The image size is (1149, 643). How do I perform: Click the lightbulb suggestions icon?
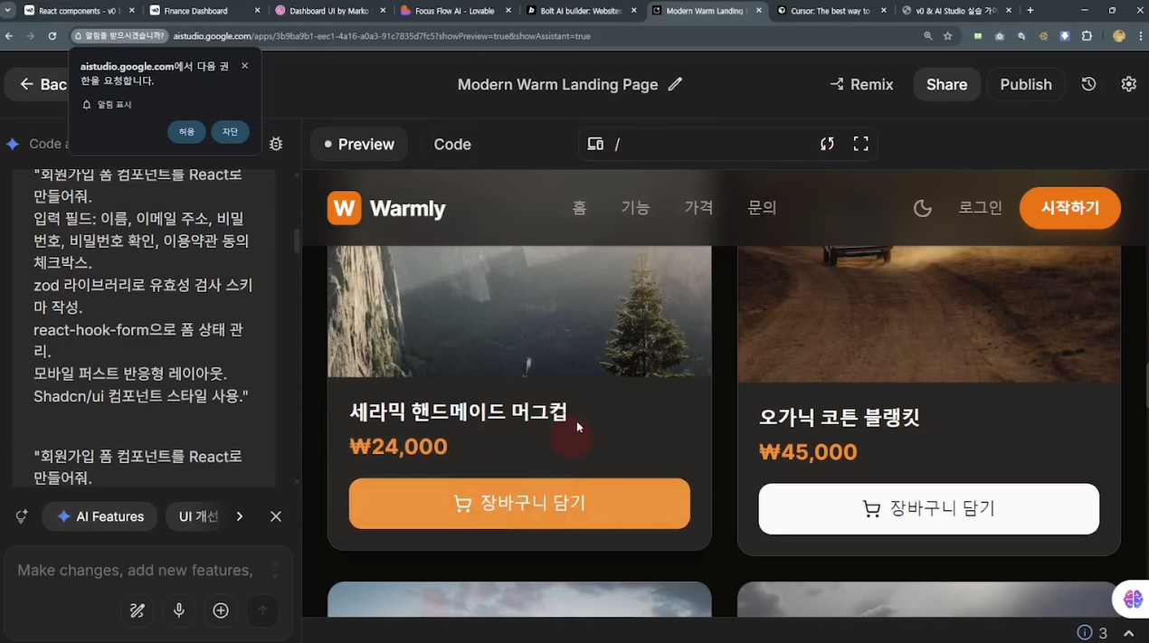22,516
